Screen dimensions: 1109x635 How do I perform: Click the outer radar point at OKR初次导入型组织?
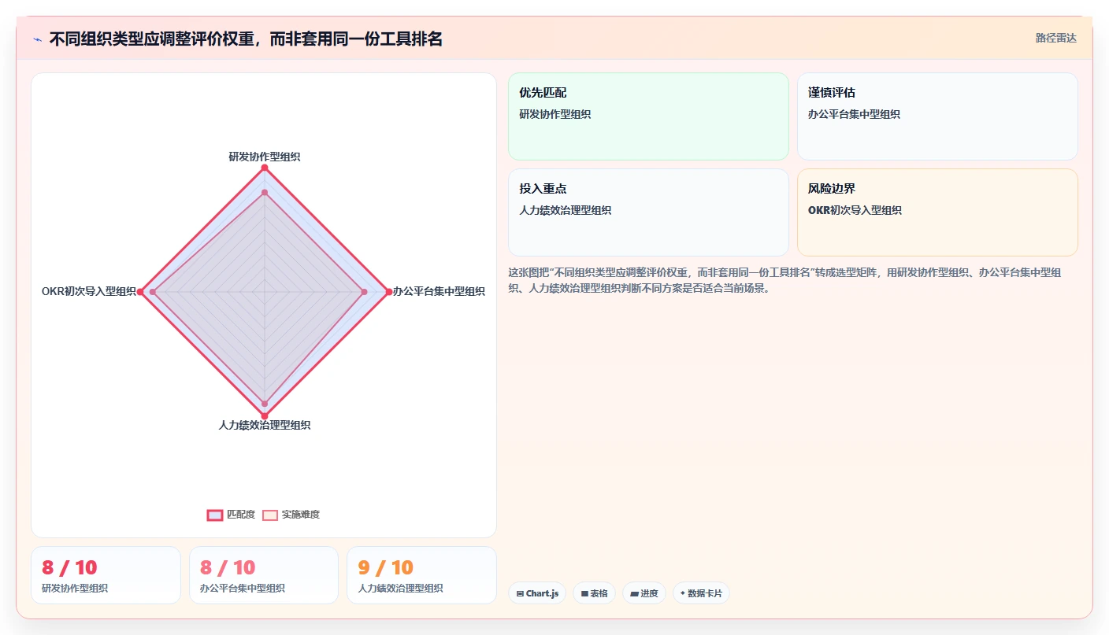(x=140, y=292)
